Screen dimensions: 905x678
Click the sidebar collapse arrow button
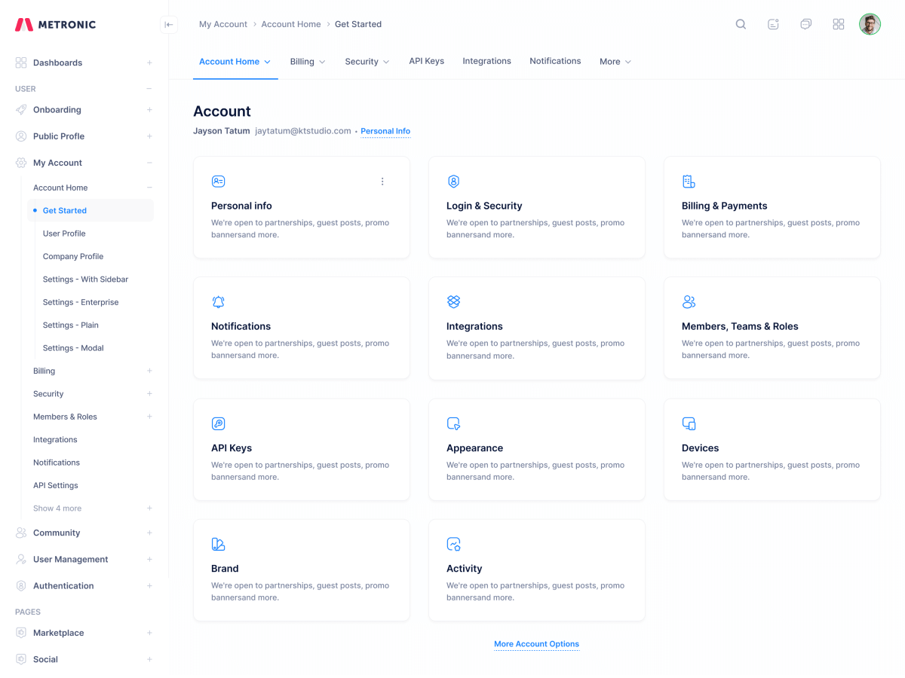(x=169, y=25)
